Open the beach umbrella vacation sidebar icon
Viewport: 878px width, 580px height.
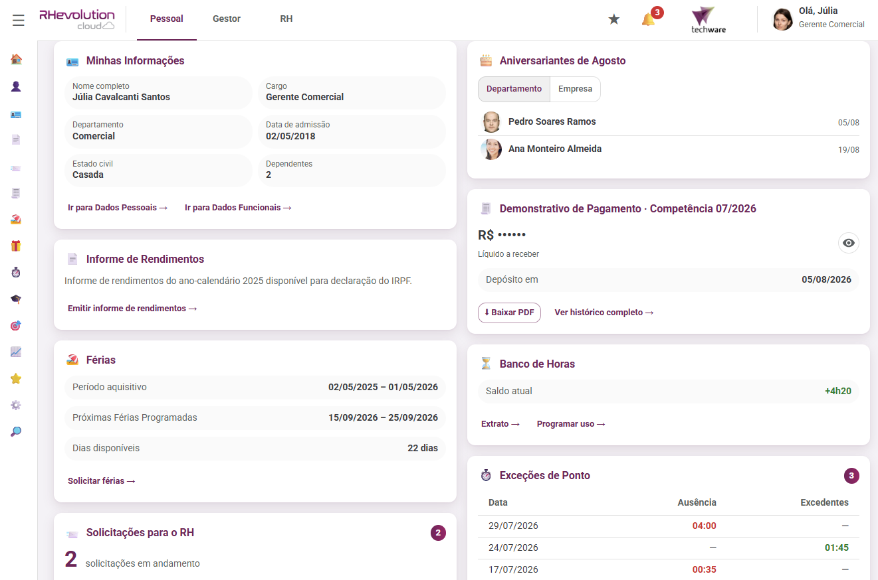point(17,220)
